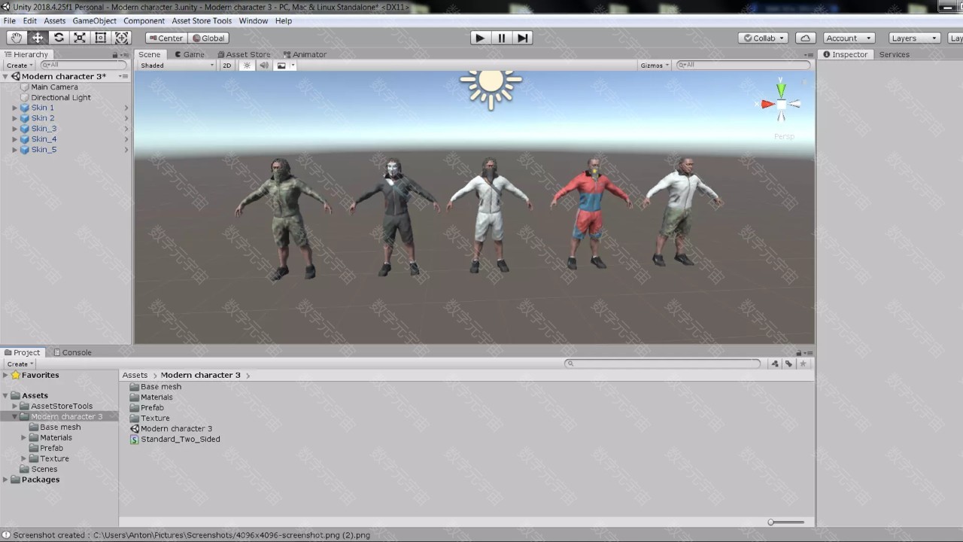
Task: Select the Rotate tool
Action: coord(59,38)
